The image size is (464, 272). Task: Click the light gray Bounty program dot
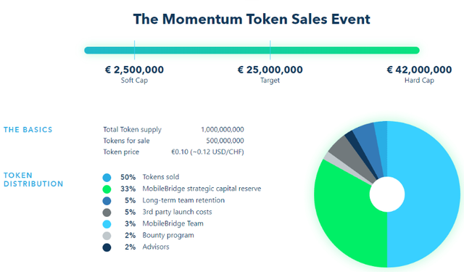[x=107, y=236]
